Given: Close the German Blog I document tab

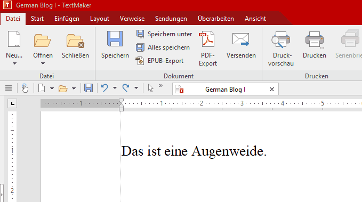Looking at the screenshot, I should pyautogui.click(x=272, y=90).
